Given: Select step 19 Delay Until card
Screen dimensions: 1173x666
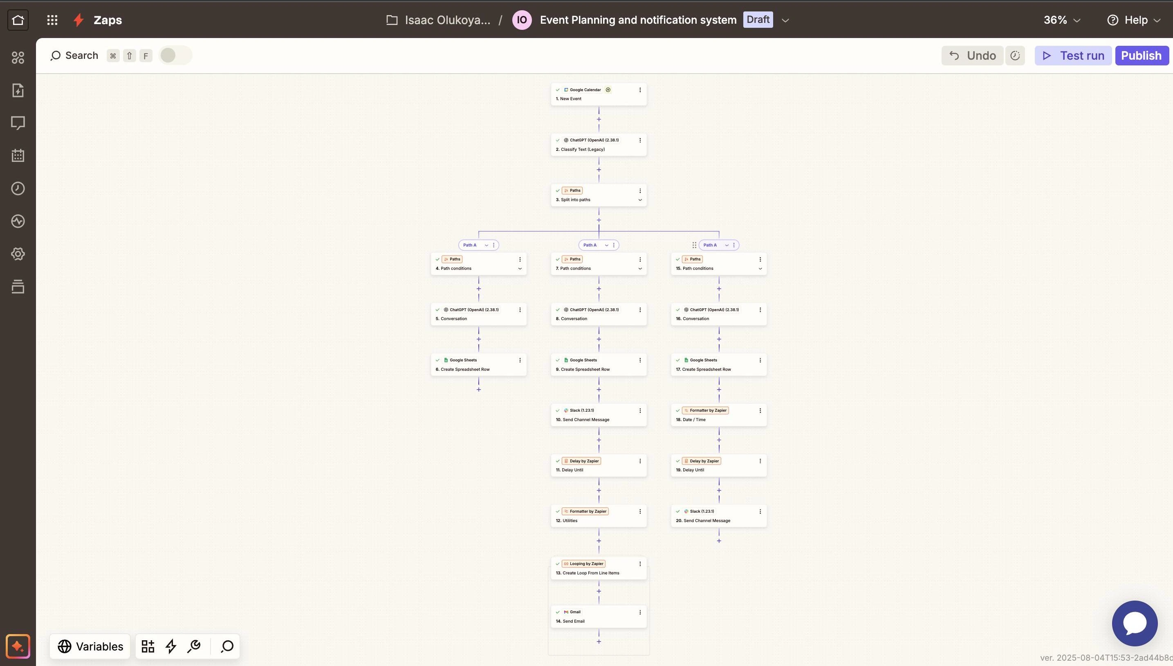Looking at the screenshot, I should point(719,465).
